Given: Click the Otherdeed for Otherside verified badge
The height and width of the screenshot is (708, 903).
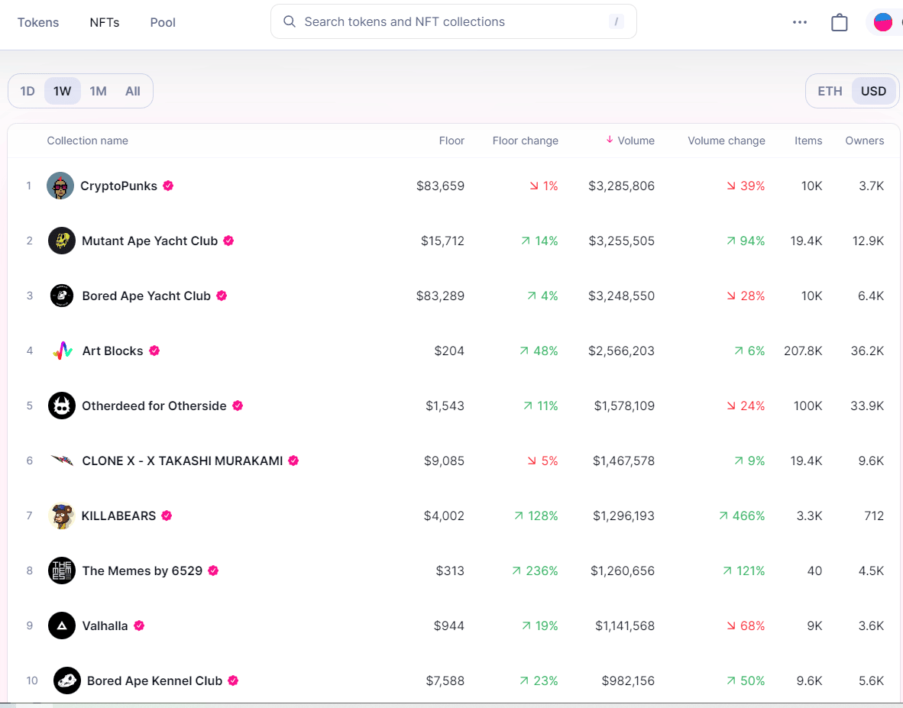Looking at the screenshot, I should click(238, 406).
